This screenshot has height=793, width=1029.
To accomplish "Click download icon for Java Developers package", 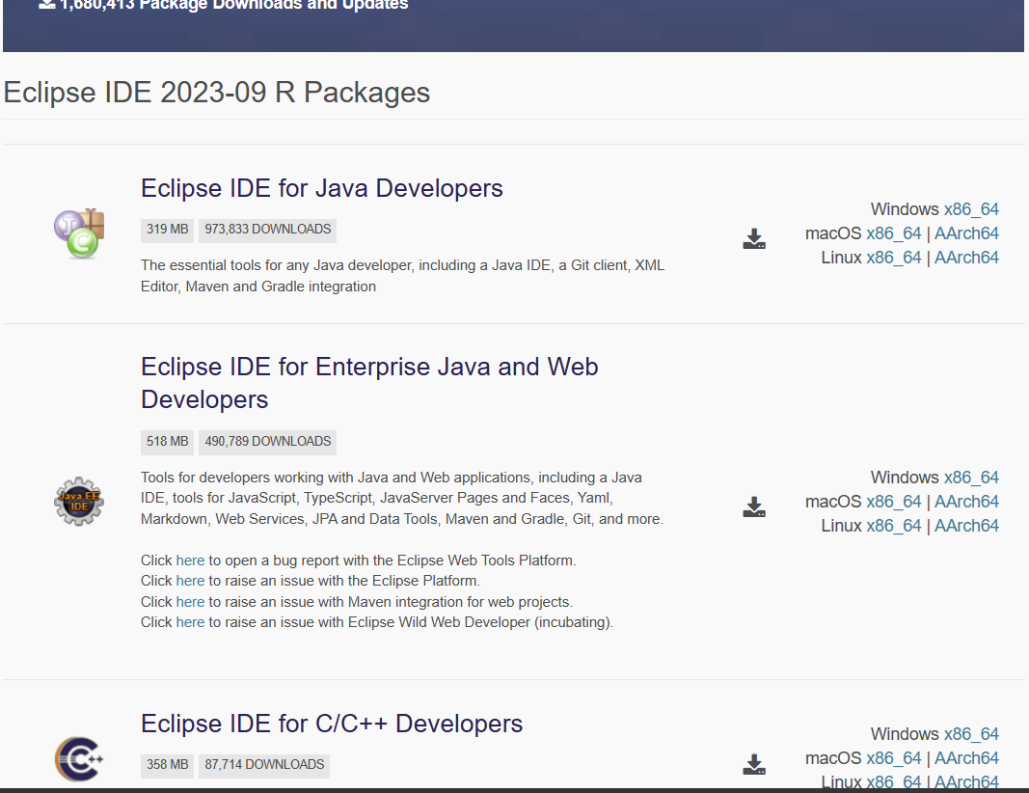I will tap(754, 239).
